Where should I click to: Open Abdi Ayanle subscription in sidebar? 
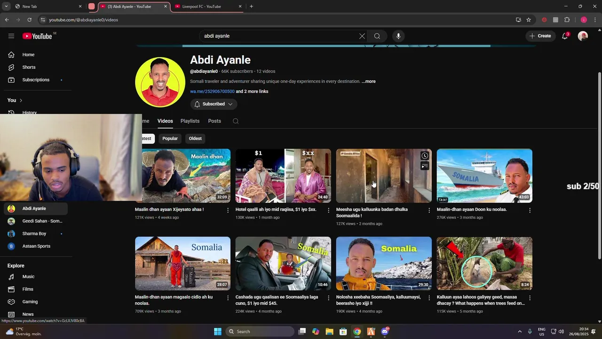(x=36, y=209)
